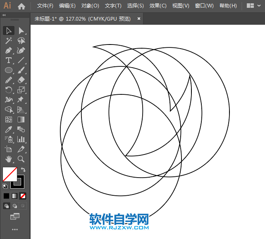Open the 文字(T) menu
Viewport: 265px width, 239px height.
click(113, 6)
